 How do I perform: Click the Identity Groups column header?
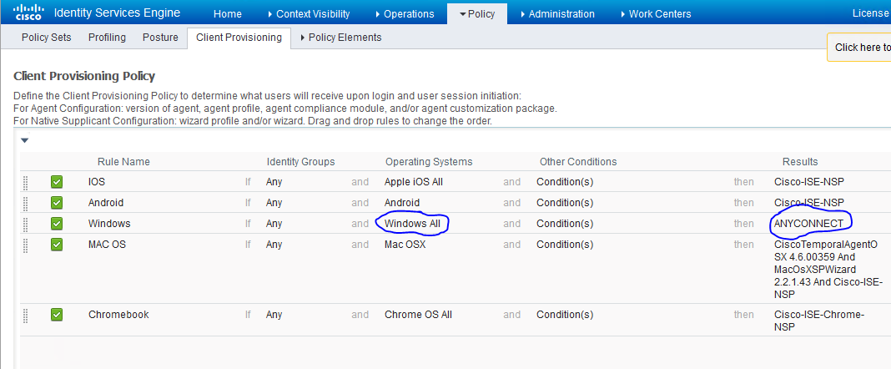pyautogui.click(x=300, y=161)
